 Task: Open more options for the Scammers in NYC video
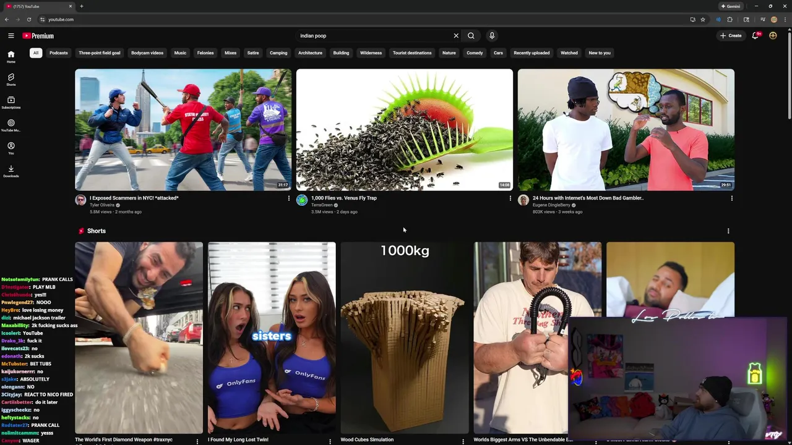tap(288, 198)
